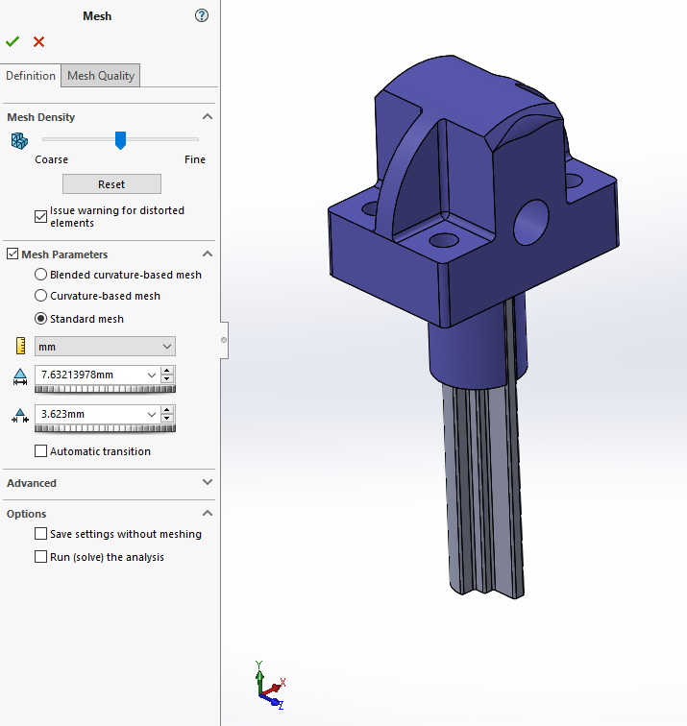
Task: Enable Automatic transition checkbox
Action: [40, 451]
